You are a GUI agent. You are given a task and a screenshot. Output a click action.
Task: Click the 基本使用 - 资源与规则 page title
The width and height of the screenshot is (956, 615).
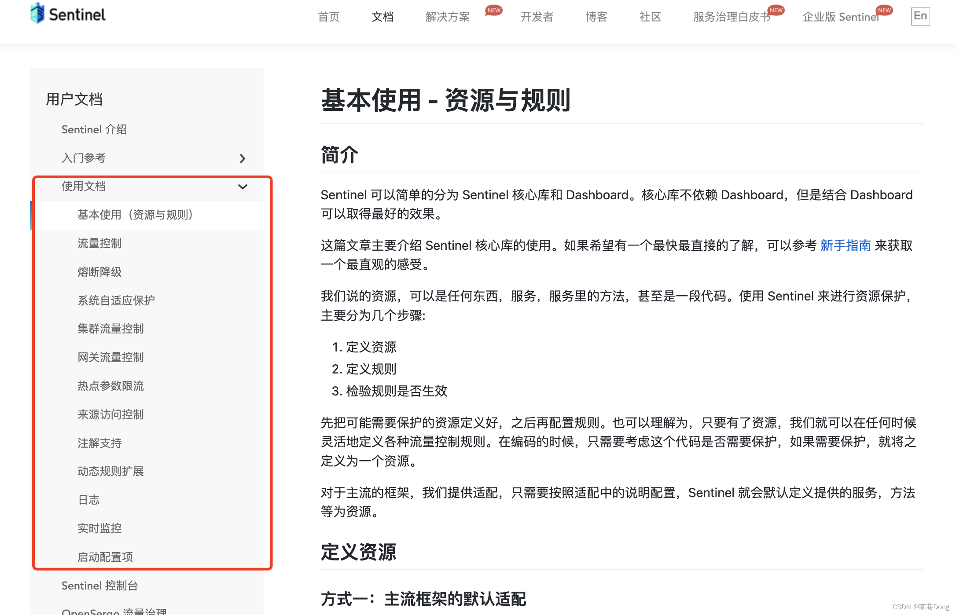(445, 100)
